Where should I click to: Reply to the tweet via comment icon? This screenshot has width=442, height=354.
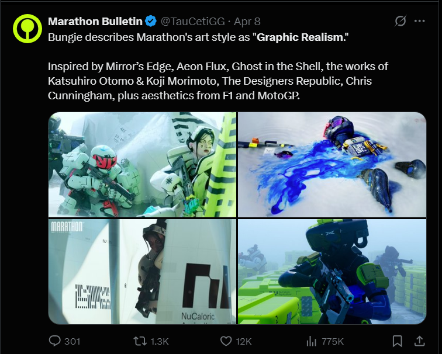pos(54,341)
